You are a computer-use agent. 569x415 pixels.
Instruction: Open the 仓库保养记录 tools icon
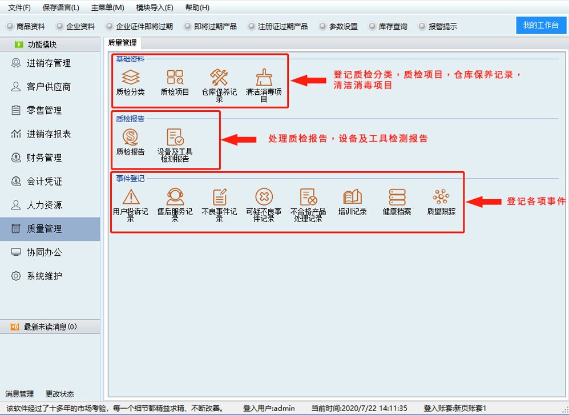coord(219,77)
